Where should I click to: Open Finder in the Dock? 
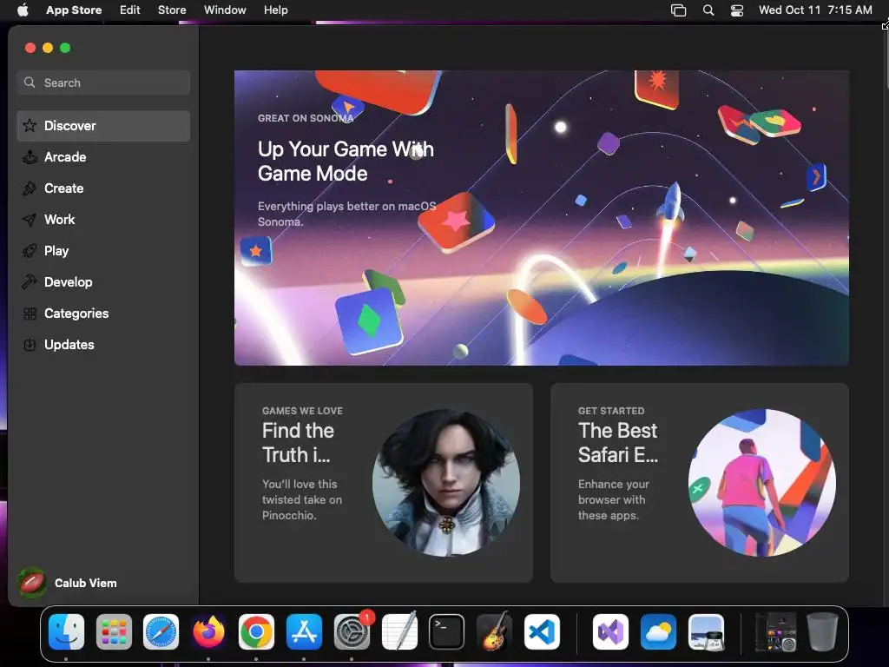pos(66,632)
